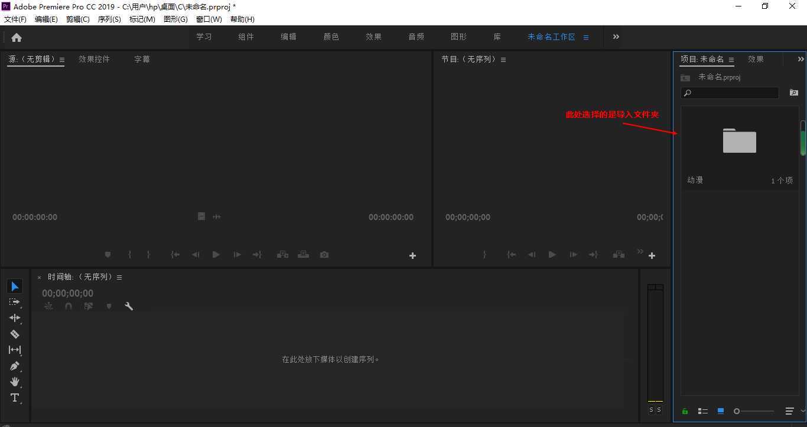Mark In point in Source monitor
This screenshot has width=807, height=427.
129,255
